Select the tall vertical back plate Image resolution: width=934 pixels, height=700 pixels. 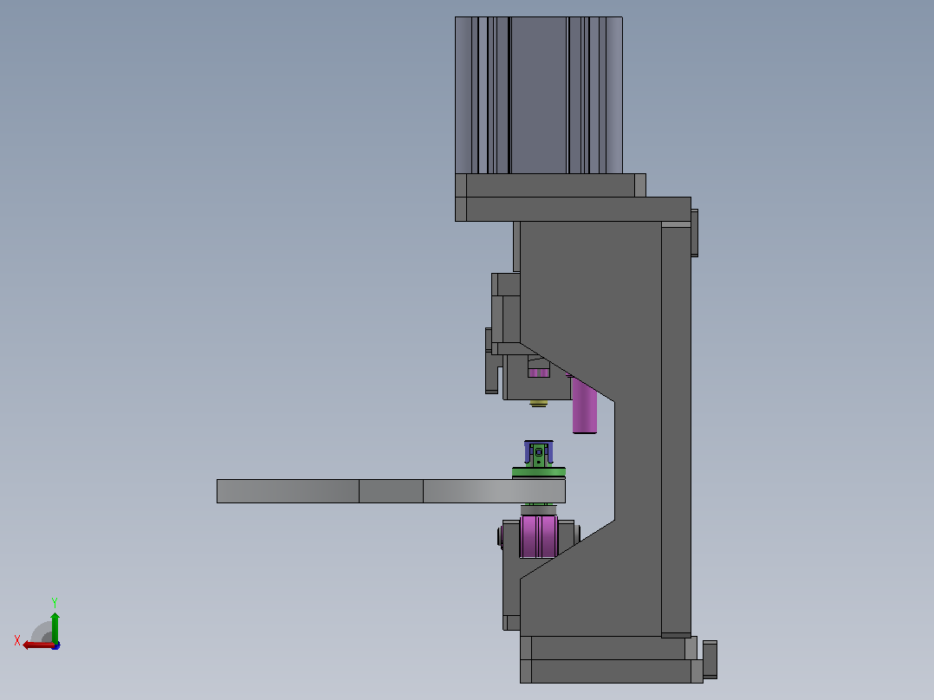click(x=676, y=429)
